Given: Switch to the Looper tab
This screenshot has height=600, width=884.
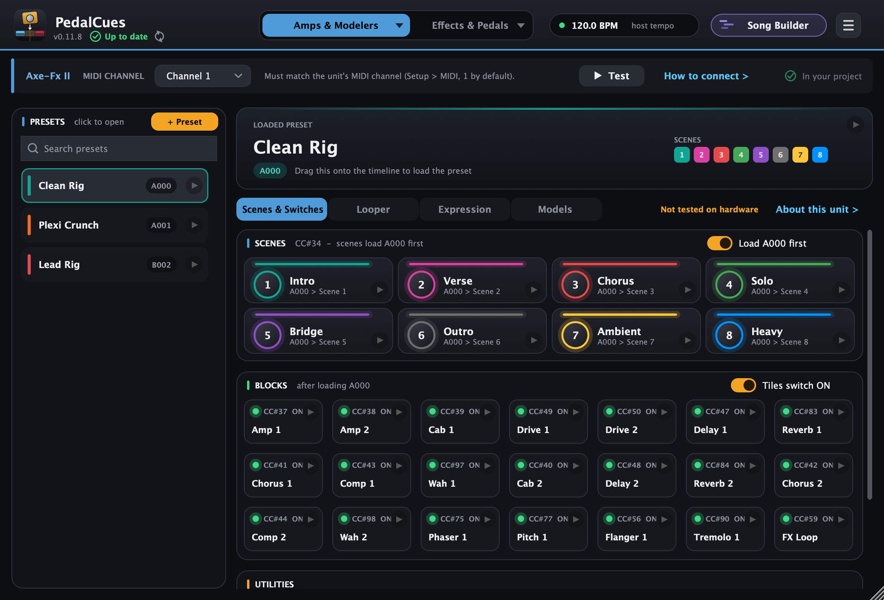Looking at the screenshot, I should 373,209.
